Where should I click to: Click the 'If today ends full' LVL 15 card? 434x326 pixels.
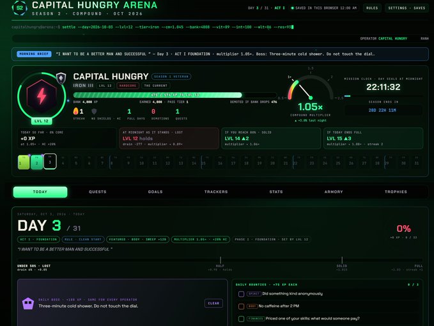(x=373, y=138)
